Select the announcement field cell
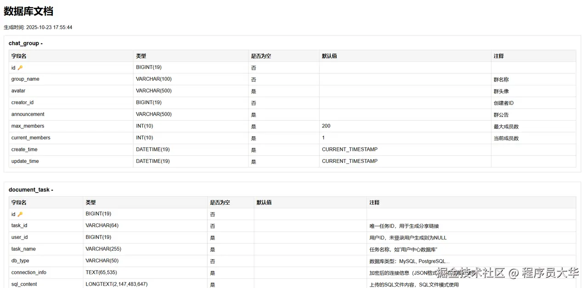Image resolution: width=588 pixels, height=288 pixels. (71, 115)
